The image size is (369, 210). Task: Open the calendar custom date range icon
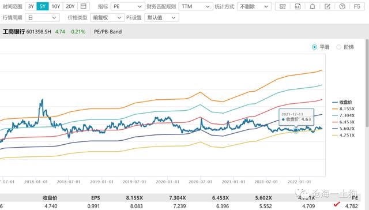[x=83, y=6]
